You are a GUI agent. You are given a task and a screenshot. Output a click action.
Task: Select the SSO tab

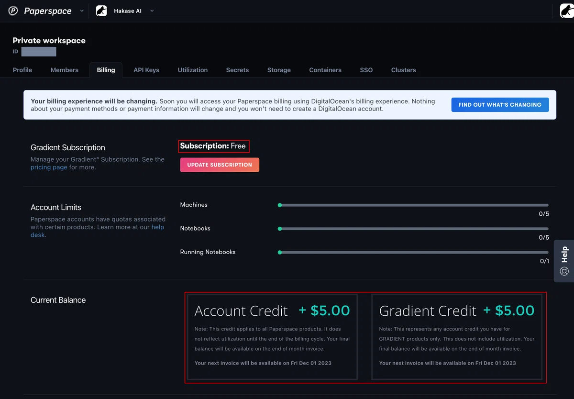coord(366,70)
